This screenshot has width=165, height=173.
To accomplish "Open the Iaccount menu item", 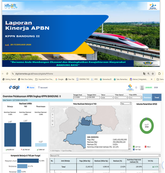I will click(x=43, y=87).
